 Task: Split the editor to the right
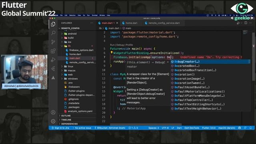[246, 23]
